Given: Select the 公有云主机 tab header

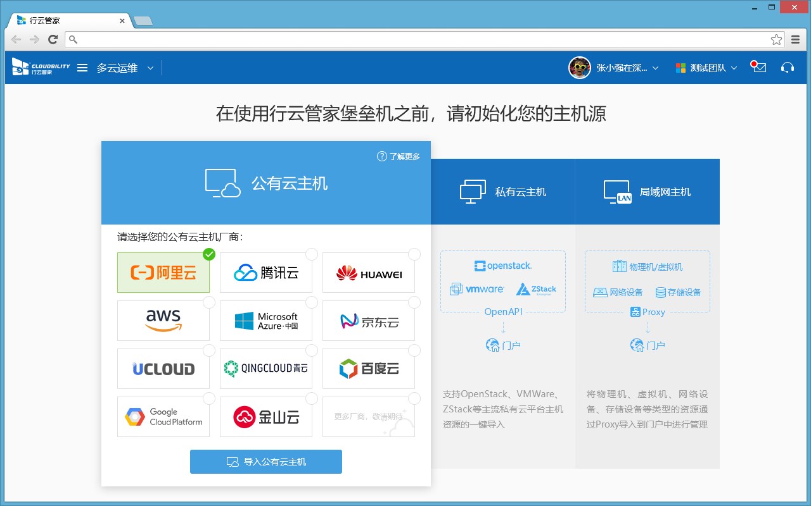Looking at the screenshot, I should 266,183.
